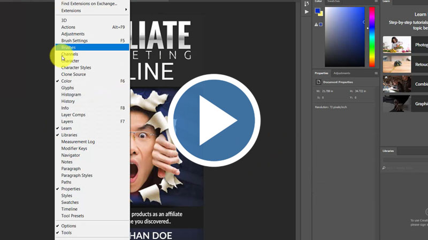Switch to the Swatches tab
428x240 pixels.
[334, 2]
